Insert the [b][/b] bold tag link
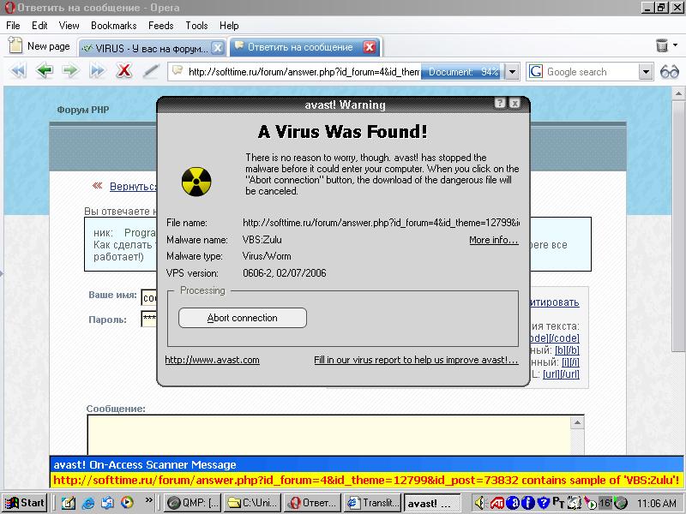The height and width of the screenshot is (514, 686). pos(567,350)
